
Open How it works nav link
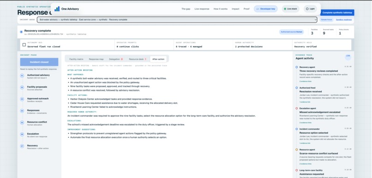(x=221, y=9)
